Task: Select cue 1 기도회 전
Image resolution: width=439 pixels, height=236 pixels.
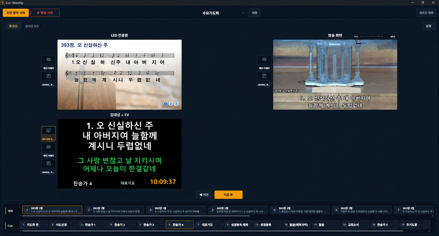Action: coord(34,225)
